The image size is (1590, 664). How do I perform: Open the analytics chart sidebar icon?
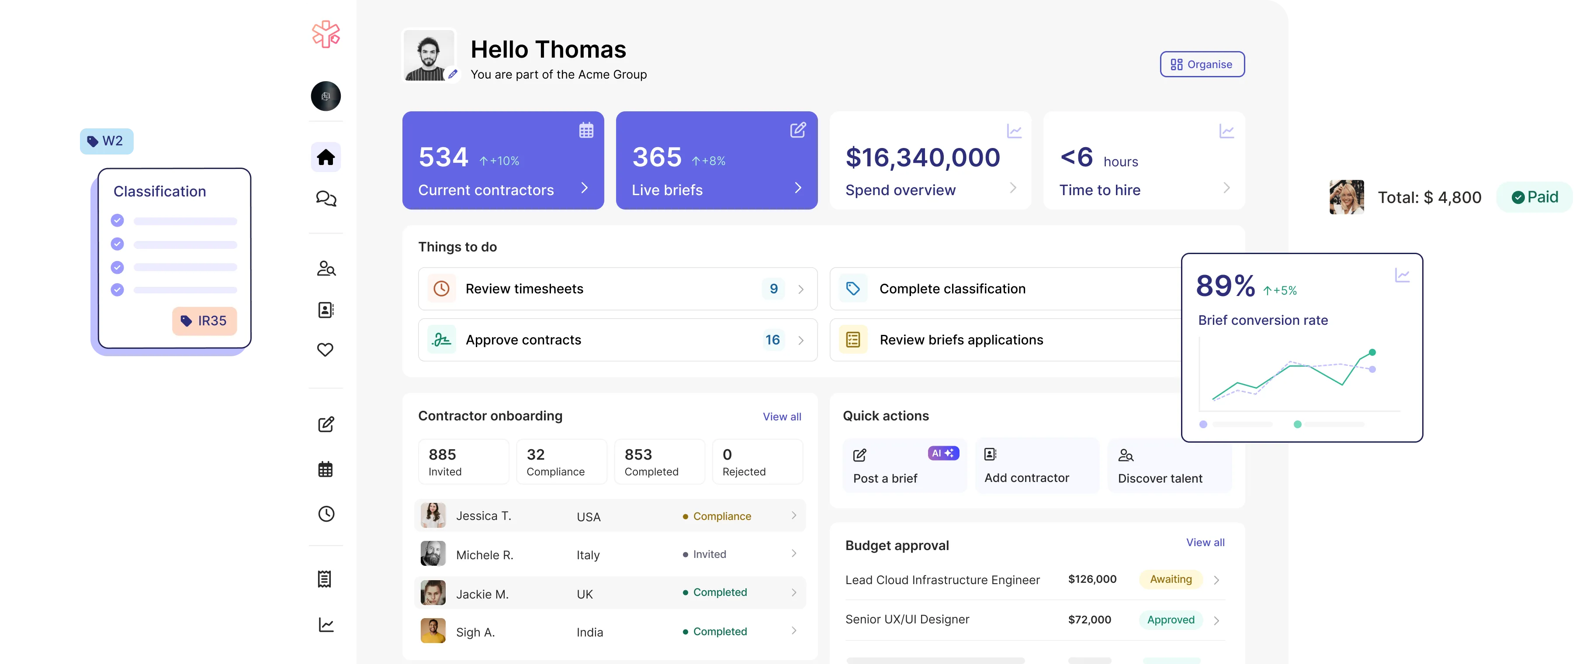tap(326, 625)
